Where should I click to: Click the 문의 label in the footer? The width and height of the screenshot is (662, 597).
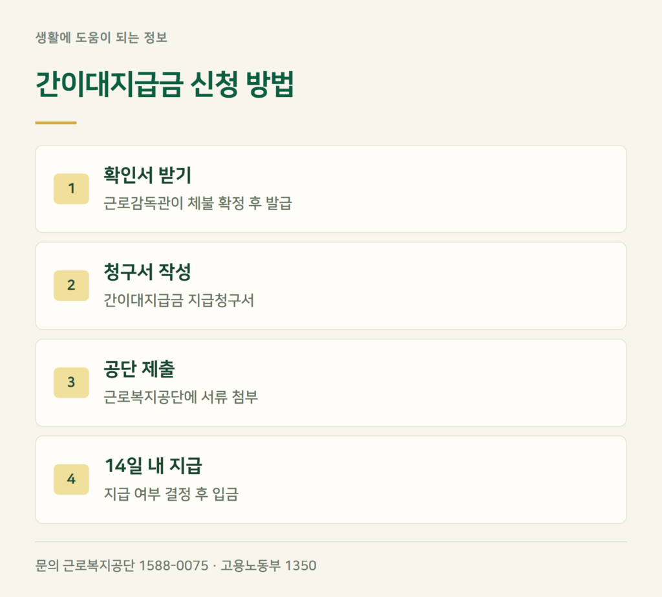coord(47,565)
